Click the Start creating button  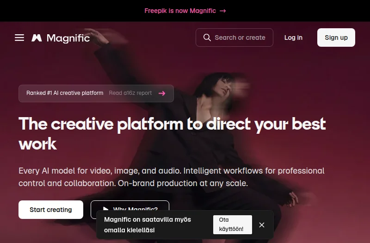(x=51, y=210)
